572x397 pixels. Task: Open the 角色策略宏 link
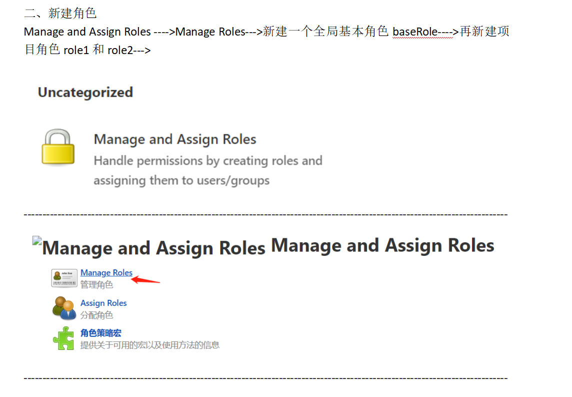(100, 333)
